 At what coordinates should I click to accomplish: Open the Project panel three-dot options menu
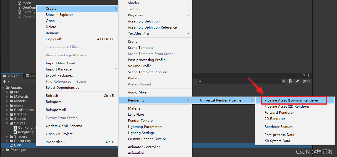tap(309, 76)
